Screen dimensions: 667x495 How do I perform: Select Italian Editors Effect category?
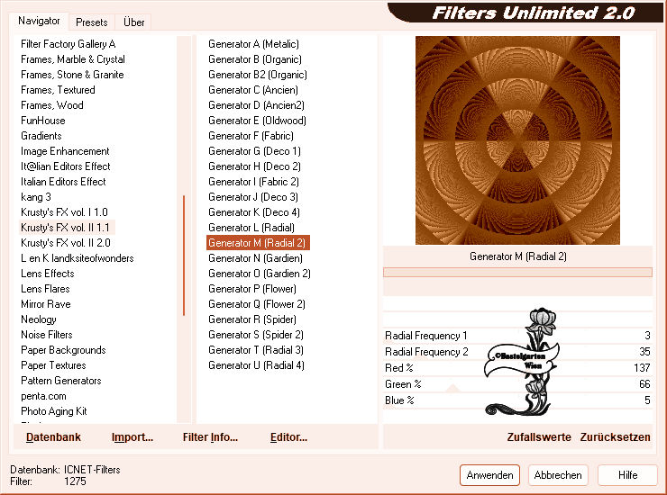click(x=63, y=182)
